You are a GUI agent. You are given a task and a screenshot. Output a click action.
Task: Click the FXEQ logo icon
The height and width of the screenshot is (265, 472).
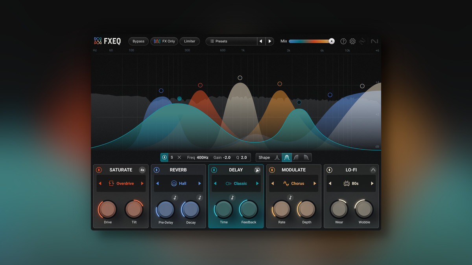tap(98, 41)
